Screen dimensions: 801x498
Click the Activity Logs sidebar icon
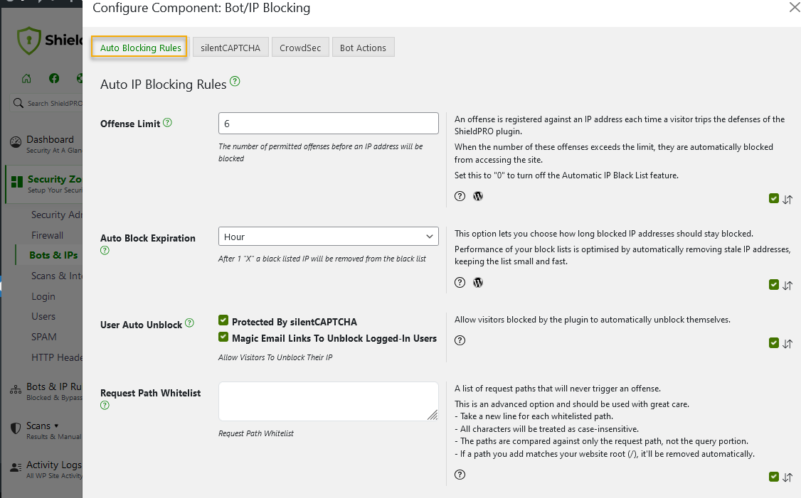click(15, 465)
